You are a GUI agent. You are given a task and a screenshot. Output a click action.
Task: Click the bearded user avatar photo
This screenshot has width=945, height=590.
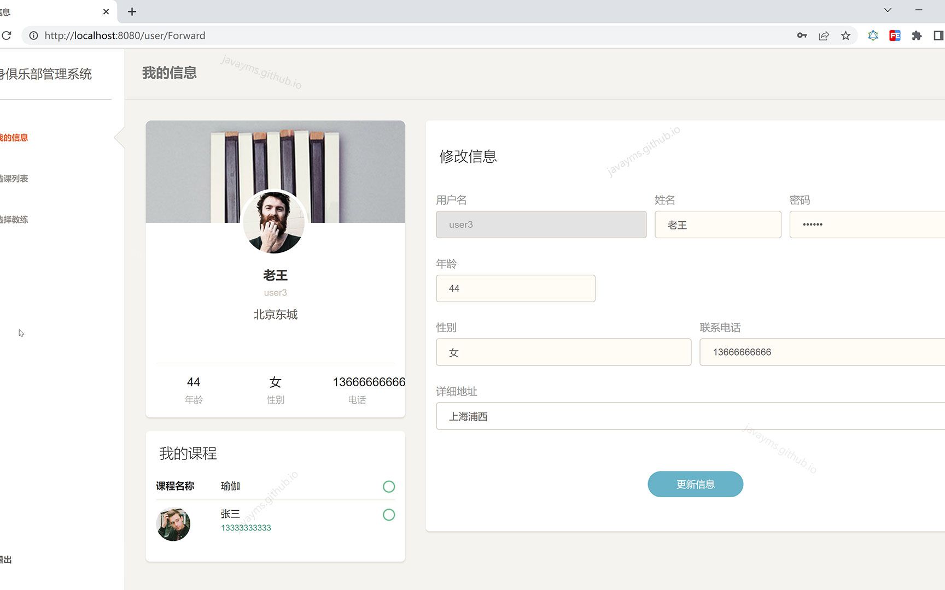tap(273, 222)
